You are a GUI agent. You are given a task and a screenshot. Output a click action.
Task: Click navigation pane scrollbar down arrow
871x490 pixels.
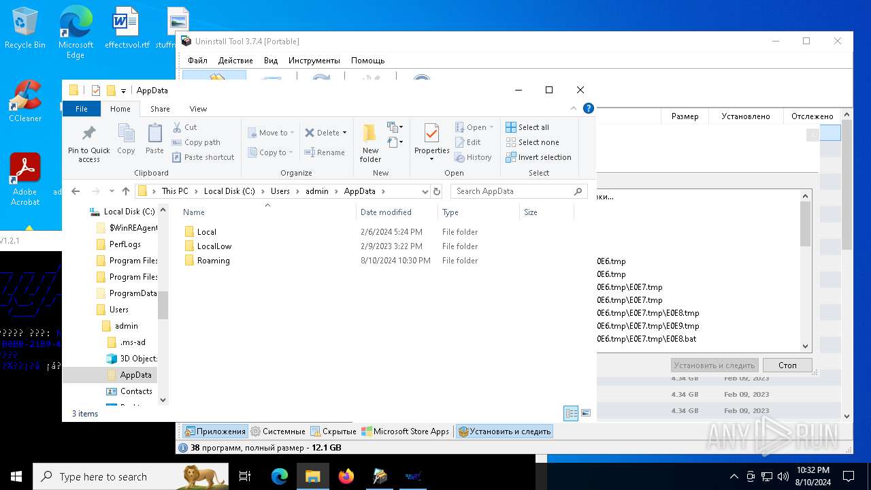[x=163, y=400]
